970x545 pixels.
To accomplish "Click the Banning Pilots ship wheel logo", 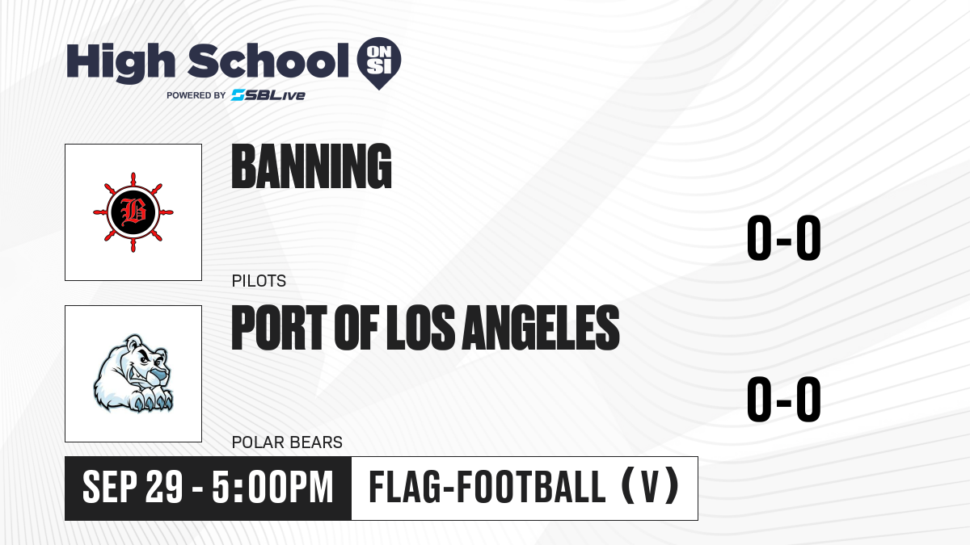I will pos(133,212).
